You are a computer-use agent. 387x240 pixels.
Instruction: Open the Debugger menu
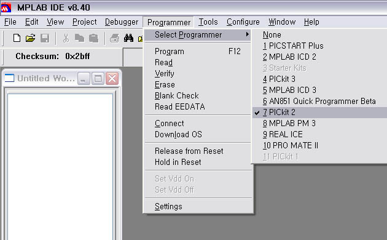[122, 22]
